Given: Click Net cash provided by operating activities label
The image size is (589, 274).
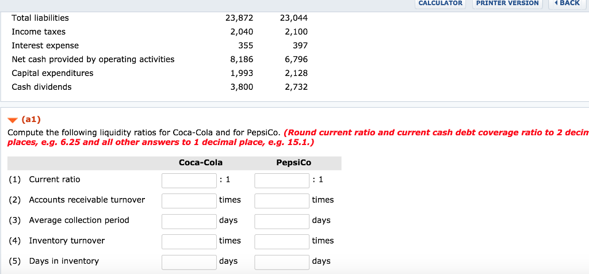Looking at the screenshot, I should pos(93,59).
